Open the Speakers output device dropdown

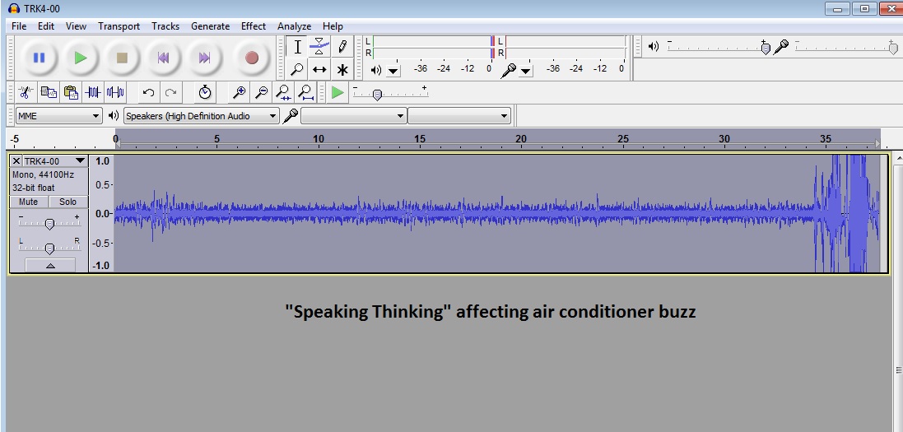(202, 116)
